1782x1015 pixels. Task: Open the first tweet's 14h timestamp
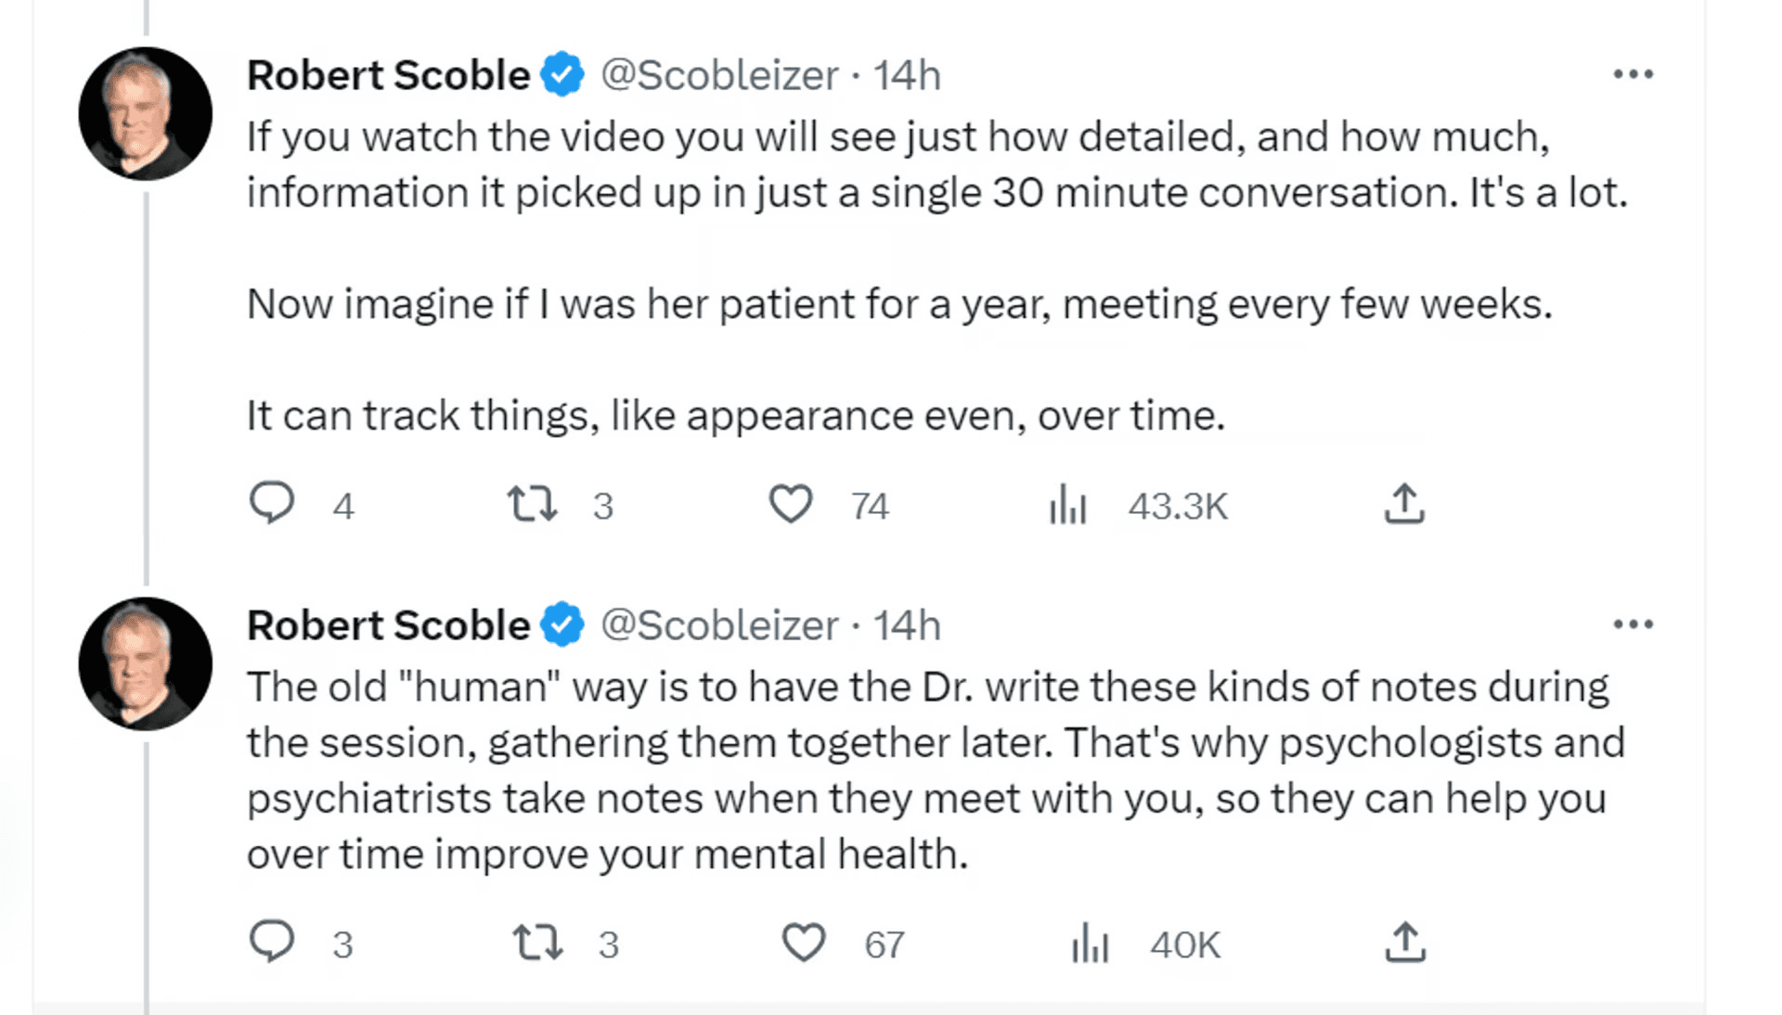pyautogui.click(x=907, y=75)
